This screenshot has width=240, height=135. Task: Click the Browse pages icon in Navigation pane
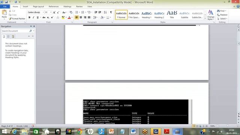pyautogui.click(x=8, y=36)
